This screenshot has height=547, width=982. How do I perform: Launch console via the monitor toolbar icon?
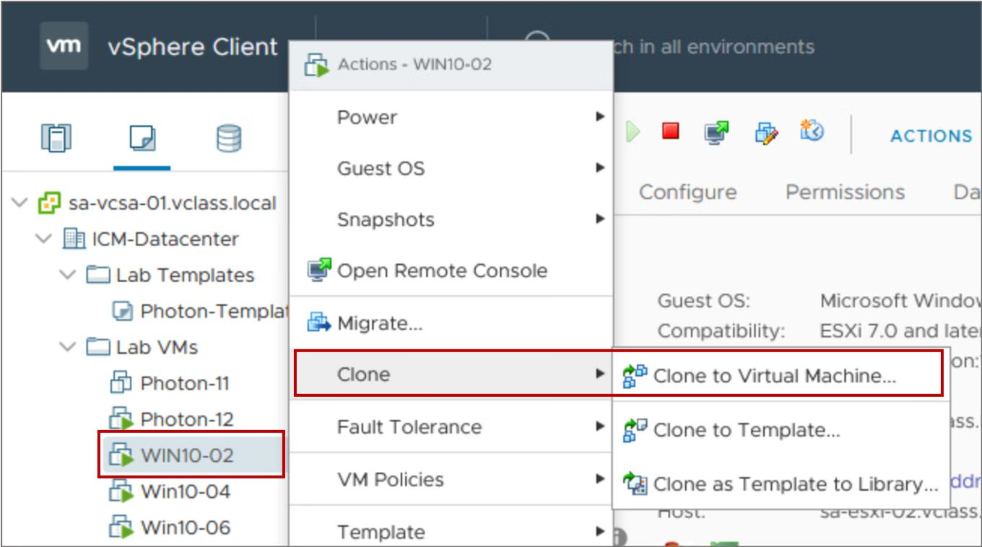tap(716, 132)
